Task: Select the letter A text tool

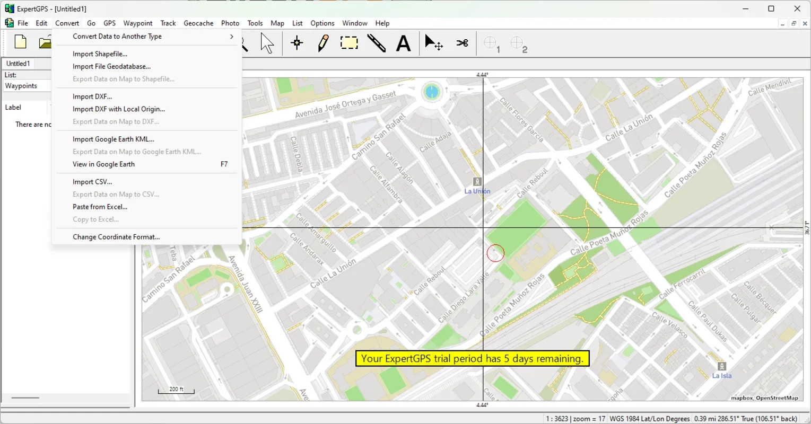Action: 404,43
